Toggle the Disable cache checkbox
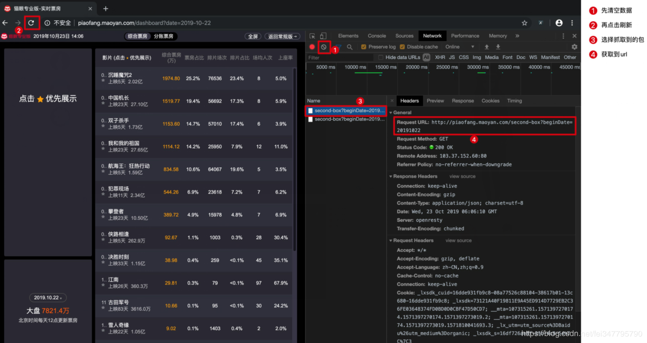The image size is (647, 343). tap(402, 47)
